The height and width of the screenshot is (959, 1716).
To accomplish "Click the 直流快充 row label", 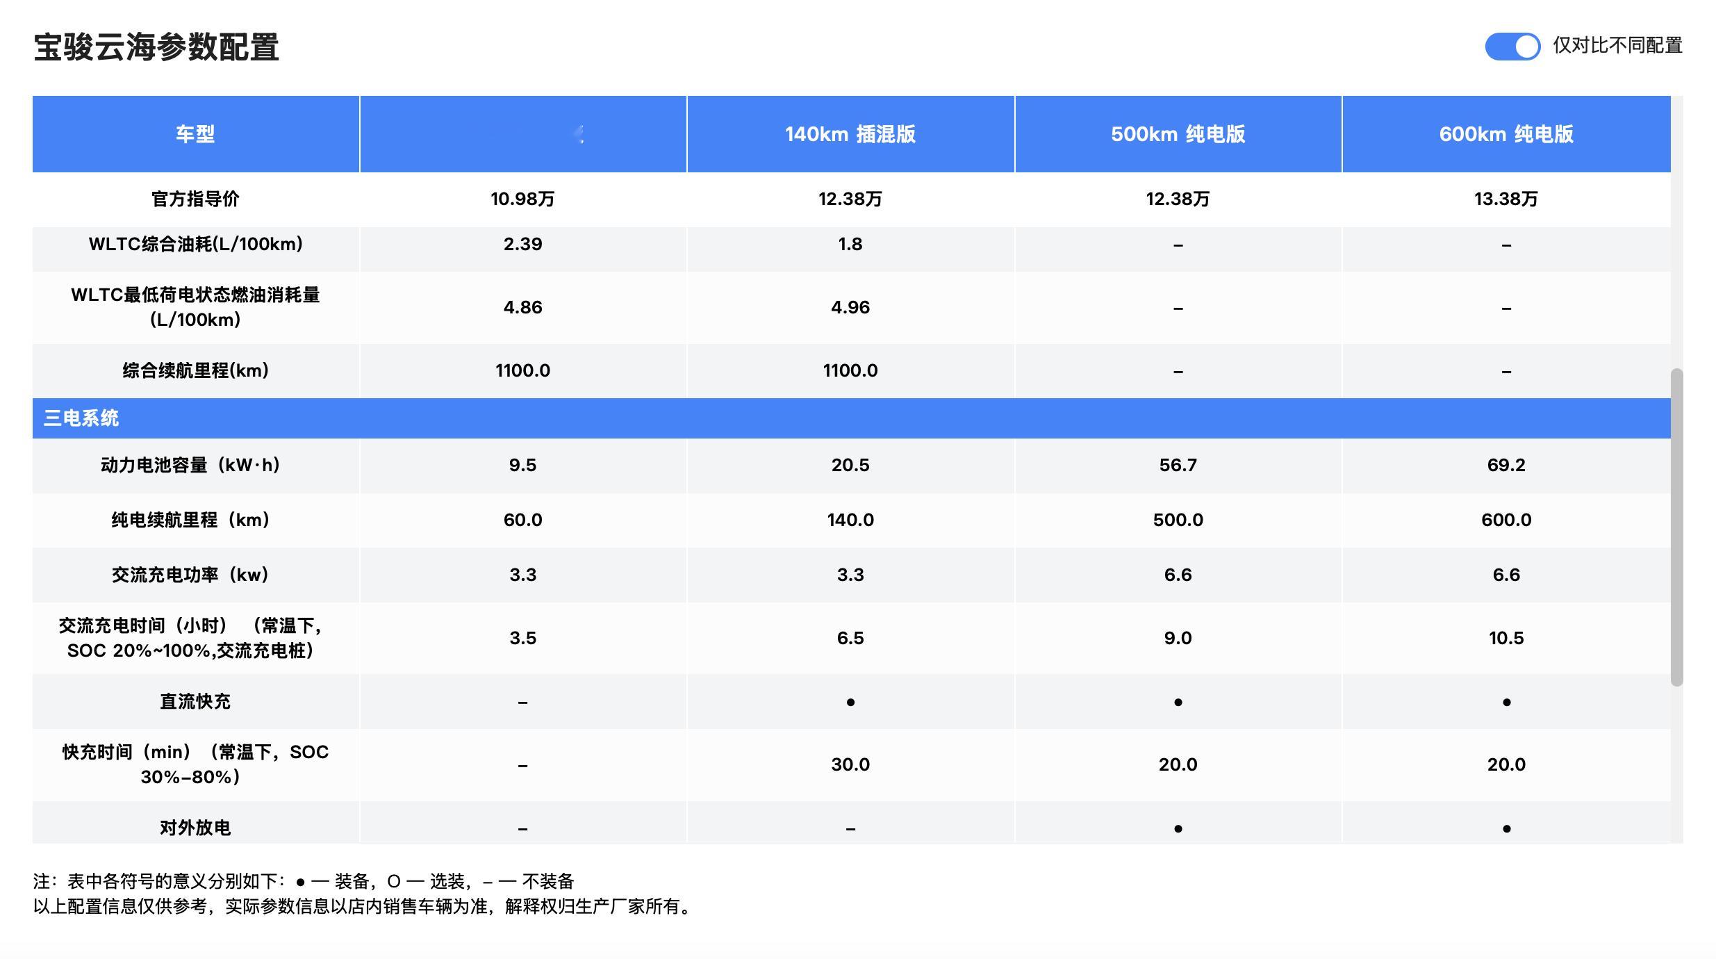I will [x=195, y=702].
